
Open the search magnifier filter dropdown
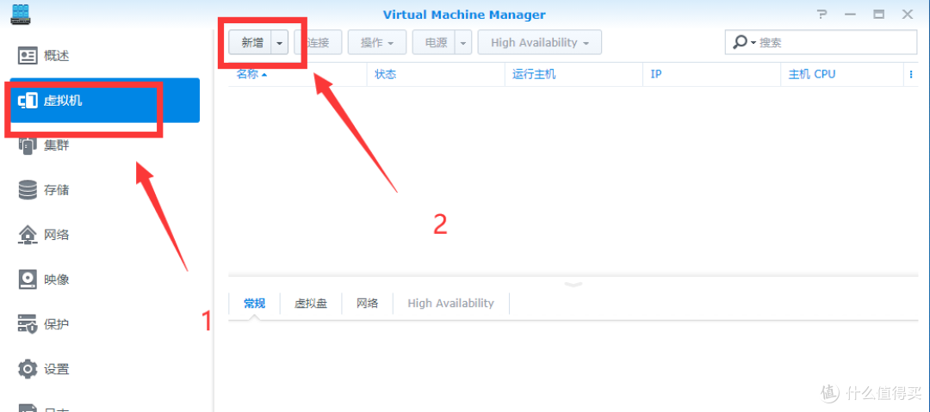click(x=745, y=43)
